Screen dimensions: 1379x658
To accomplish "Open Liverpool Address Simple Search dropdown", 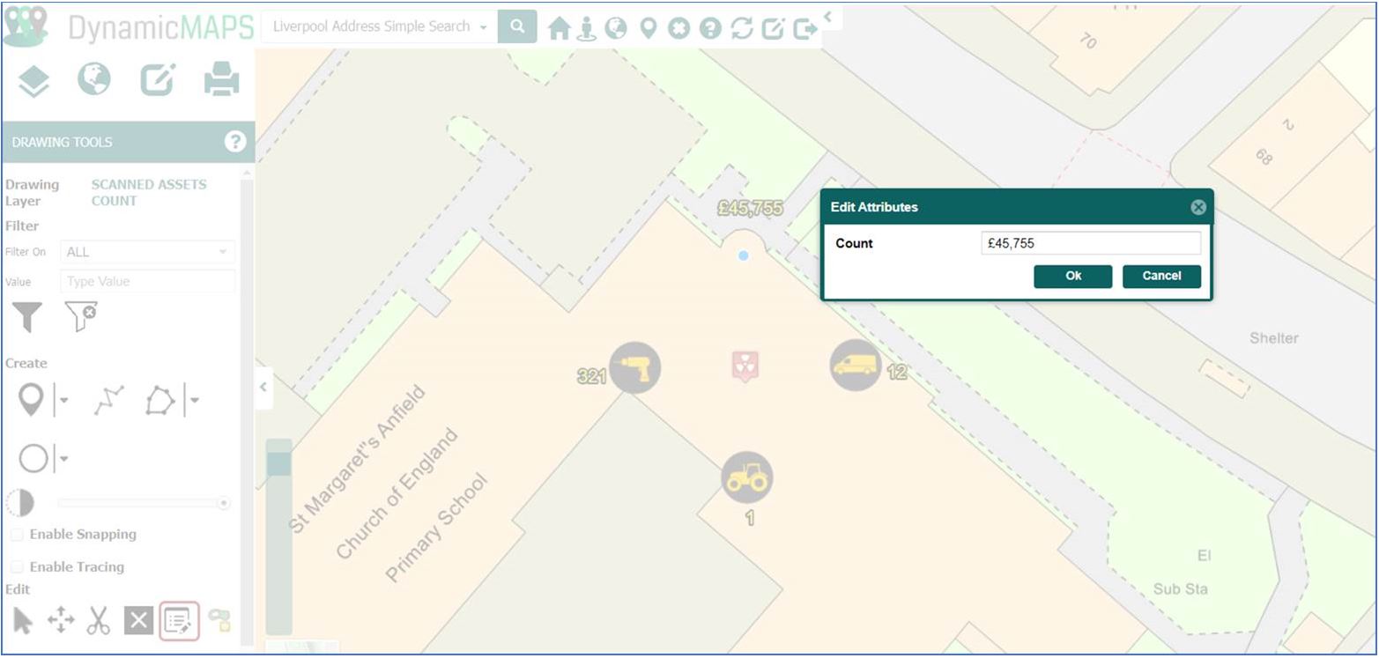I will point(380,26).
